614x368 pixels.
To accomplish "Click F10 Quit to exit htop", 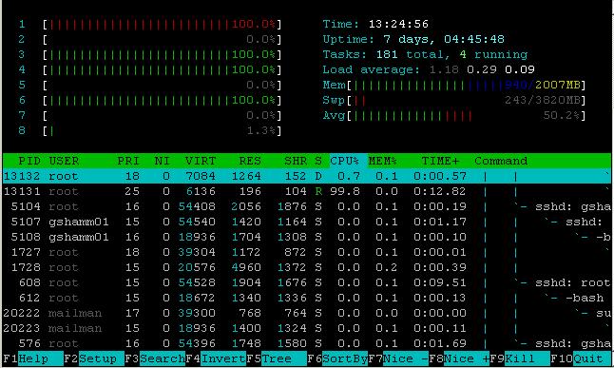I will click(x=581, y=358).
